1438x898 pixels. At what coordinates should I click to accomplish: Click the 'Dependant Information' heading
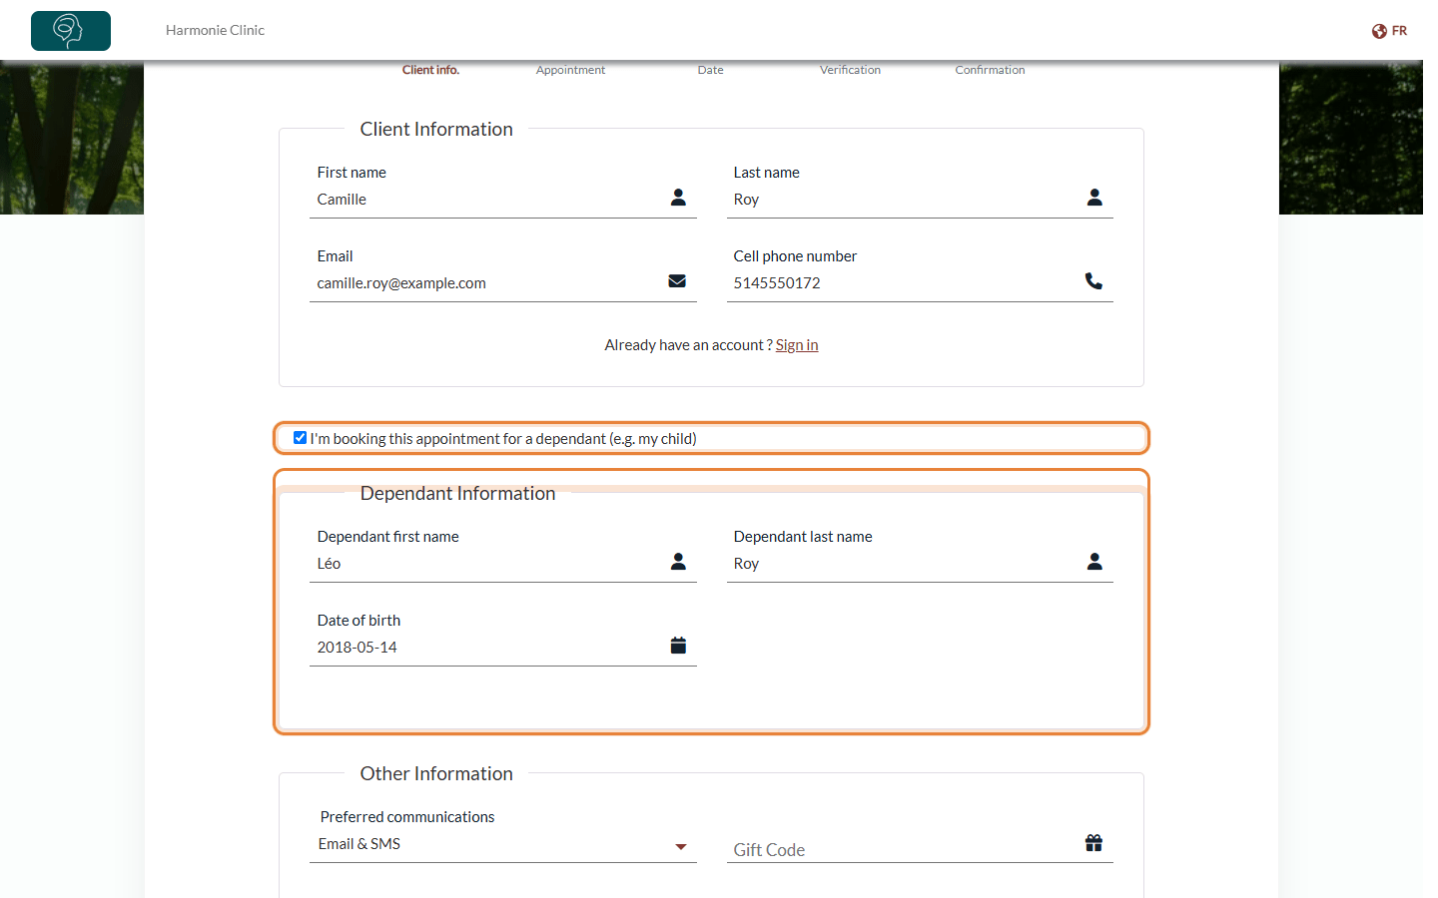[457, 493]
